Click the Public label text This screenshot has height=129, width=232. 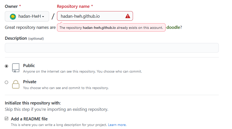tap(29, 66)
